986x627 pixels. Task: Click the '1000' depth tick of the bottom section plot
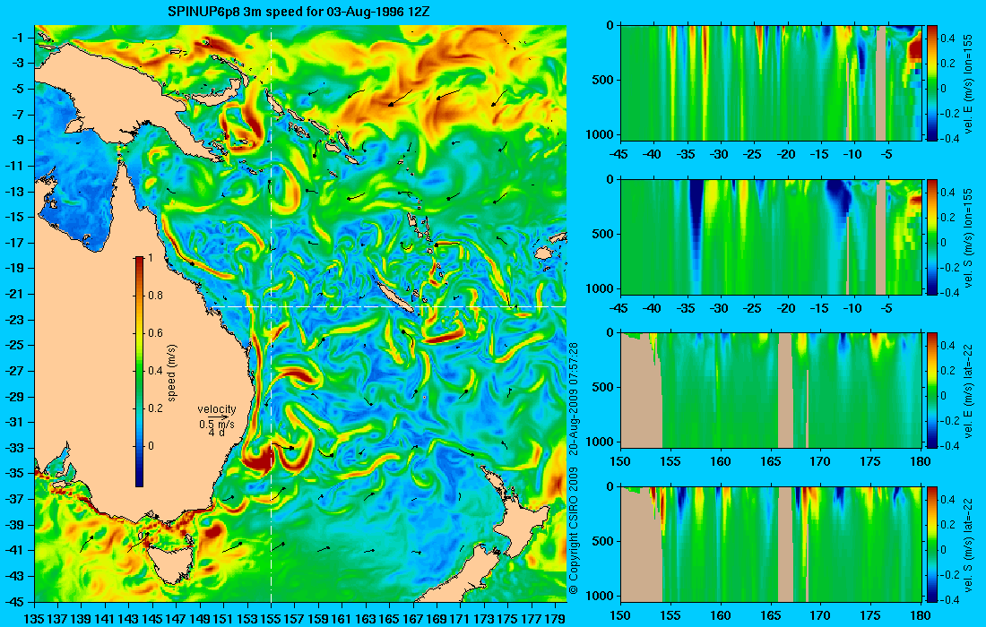pos(601,596)
